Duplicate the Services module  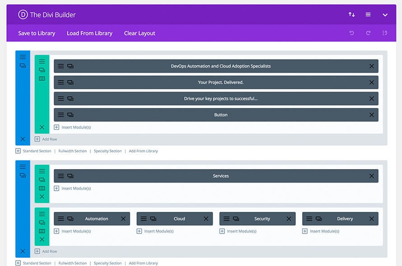coord(70,176)
